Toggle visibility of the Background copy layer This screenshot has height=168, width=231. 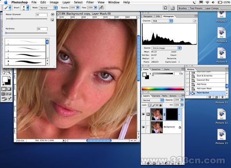point(144,114)
